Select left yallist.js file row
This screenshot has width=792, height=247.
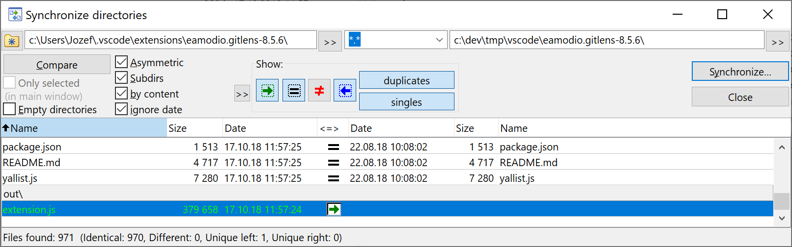click(x=20, y=178)
